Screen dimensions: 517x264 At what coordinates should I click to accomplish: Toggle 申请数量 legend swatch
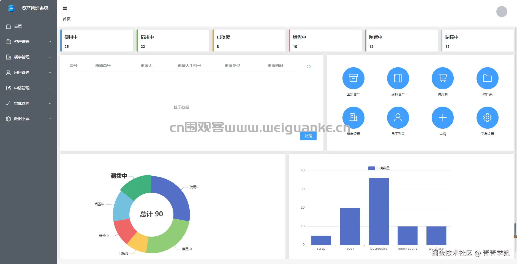371,168
